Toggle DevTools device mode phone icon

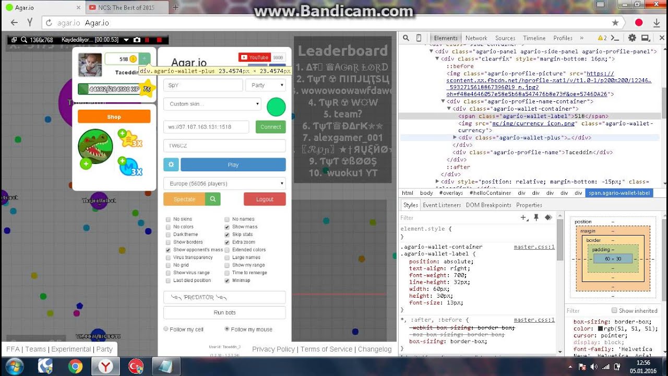[x=419, y=38]
